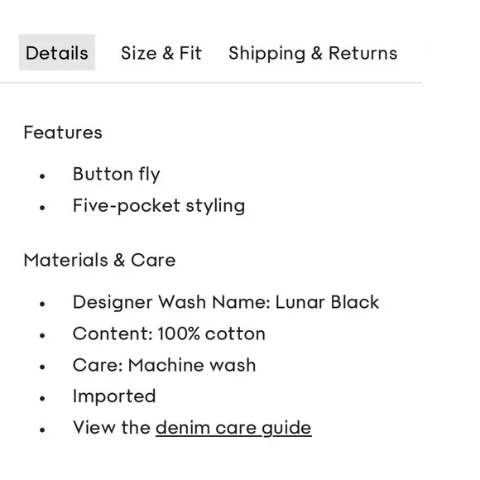The width and height of the screenshot is (480, 480).
Task: Click the bullet beside Imported
Action: (x=42, y=398)
